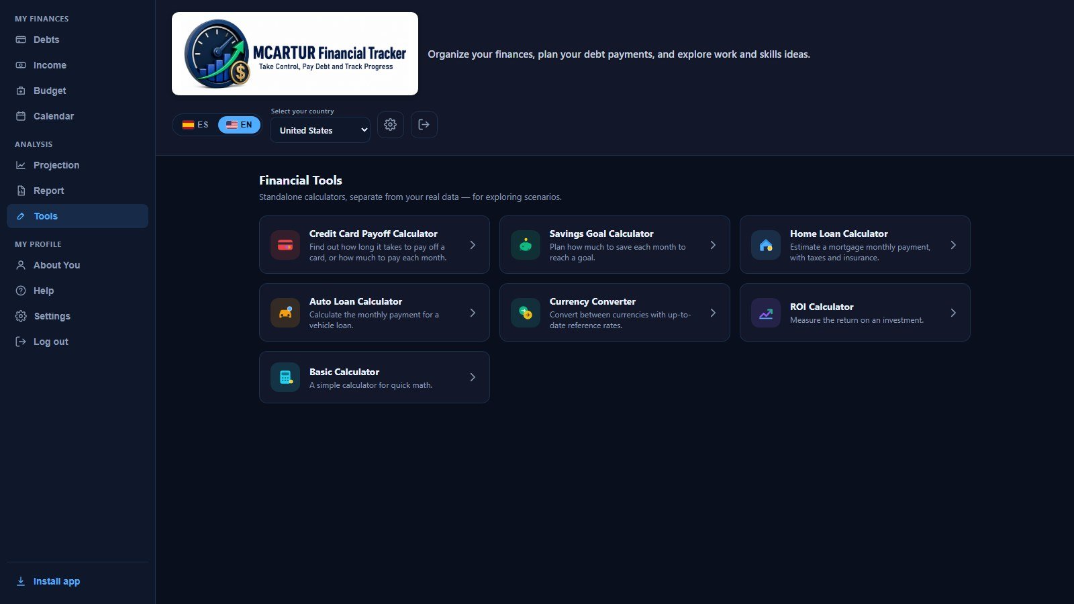1074x604 pixels.
Task: Click the Auto Loan car icon
Action: [x=285, y=313]
